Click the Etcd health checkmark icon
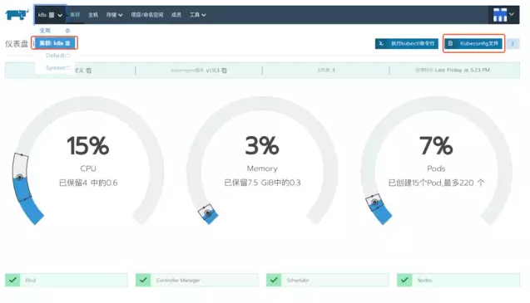Viewport: 530px width, 303px height. (x=12, y=280)
